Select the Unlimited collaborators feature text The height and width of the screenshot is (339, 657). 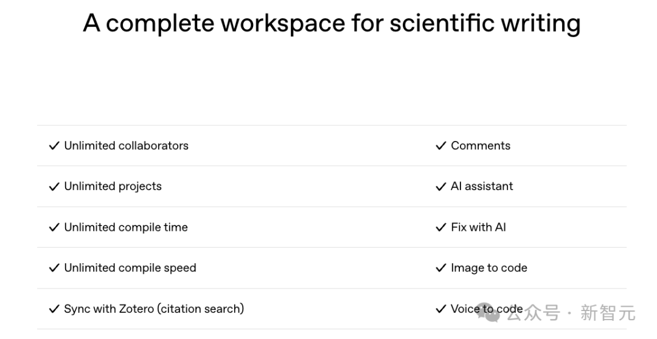(x=127, y=146)
